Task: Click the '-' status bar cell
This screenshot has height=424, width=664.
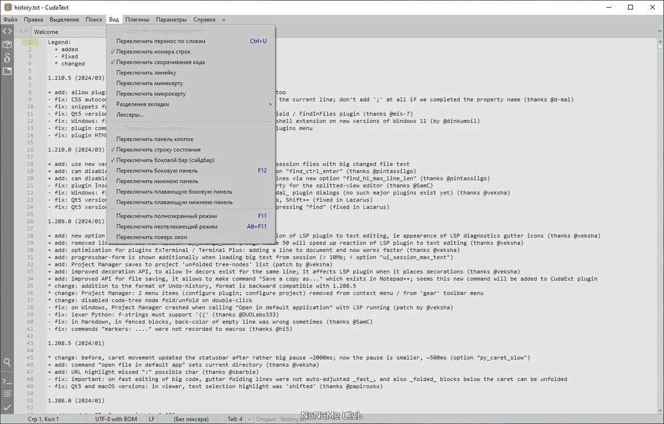Action: 250,419
